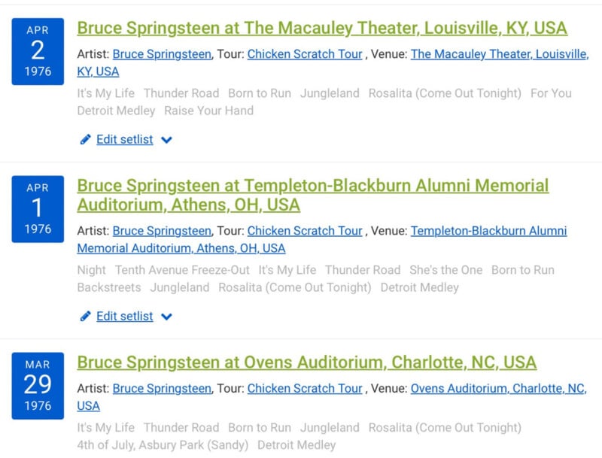Click the pencil icon for the Athens show setlist
602x458 pixels.
(86, 316)
